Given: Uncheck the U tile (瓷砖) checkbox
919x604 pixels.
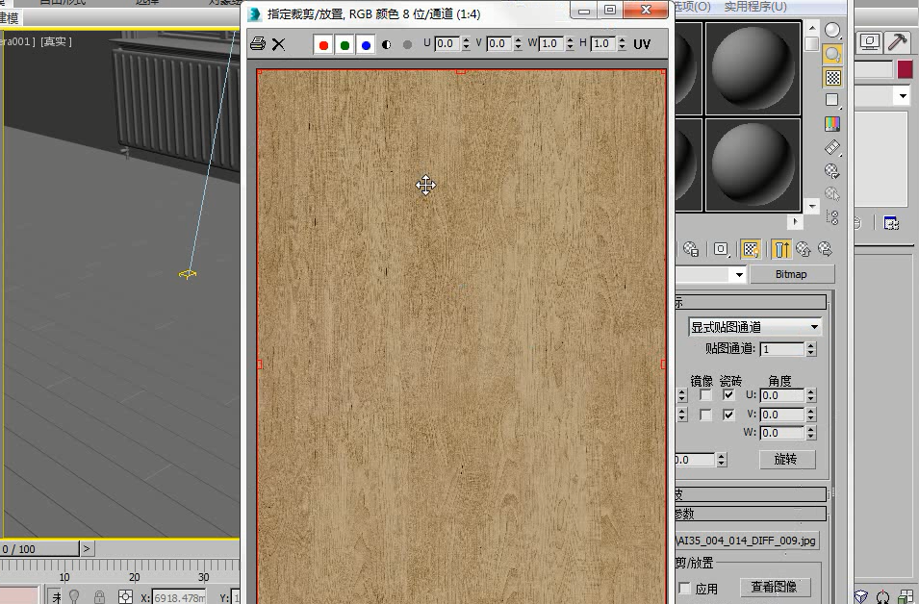Looking at the screenshot, I should pos(728,395).
